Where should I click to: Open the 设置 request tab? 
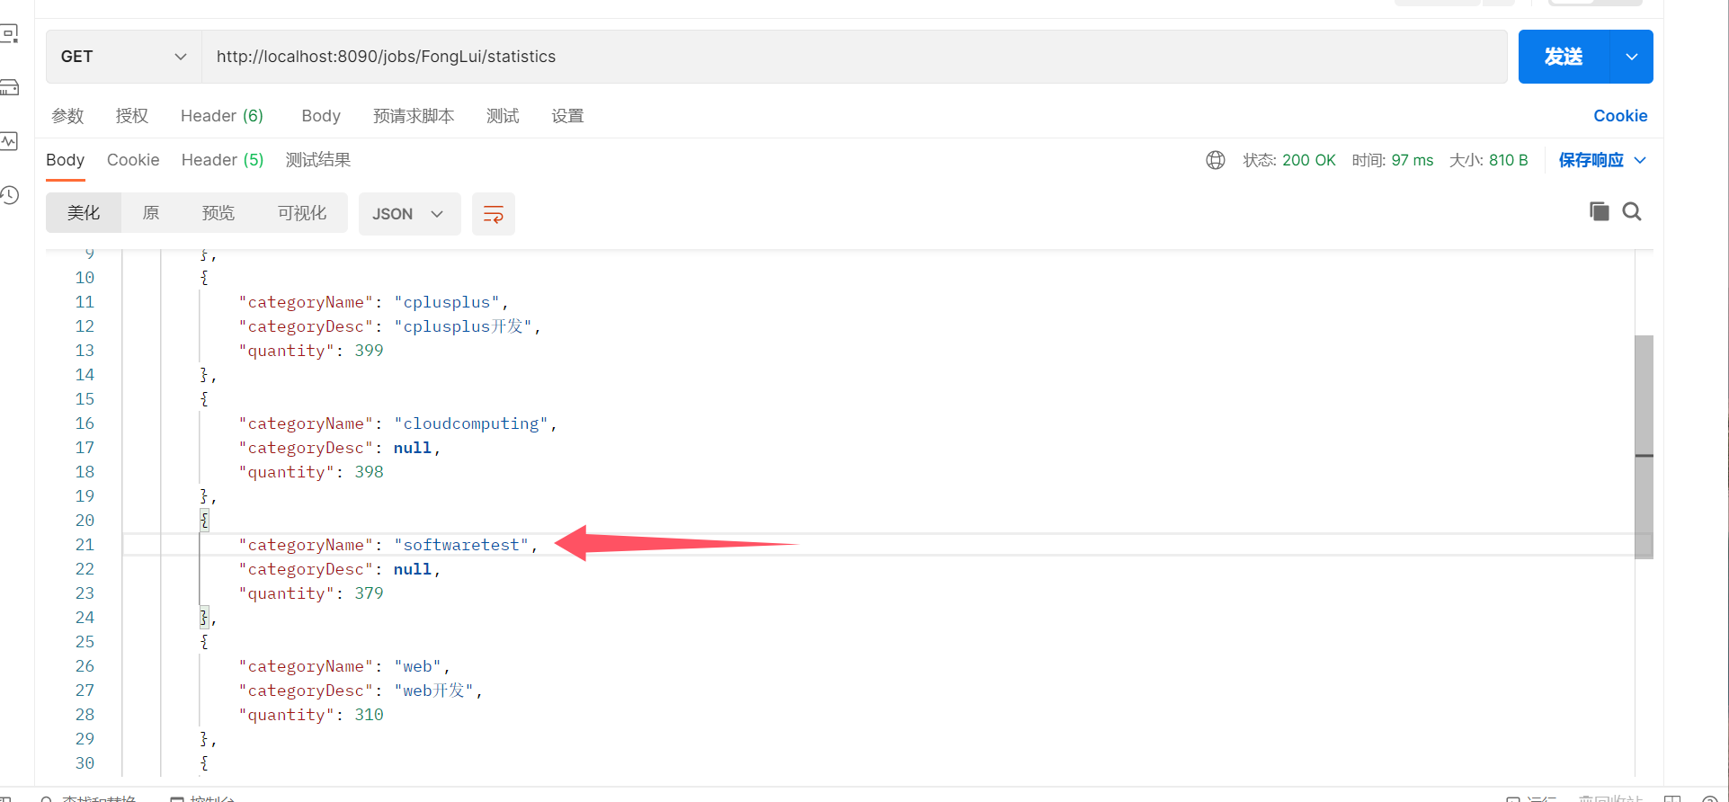tap(567, 116)
